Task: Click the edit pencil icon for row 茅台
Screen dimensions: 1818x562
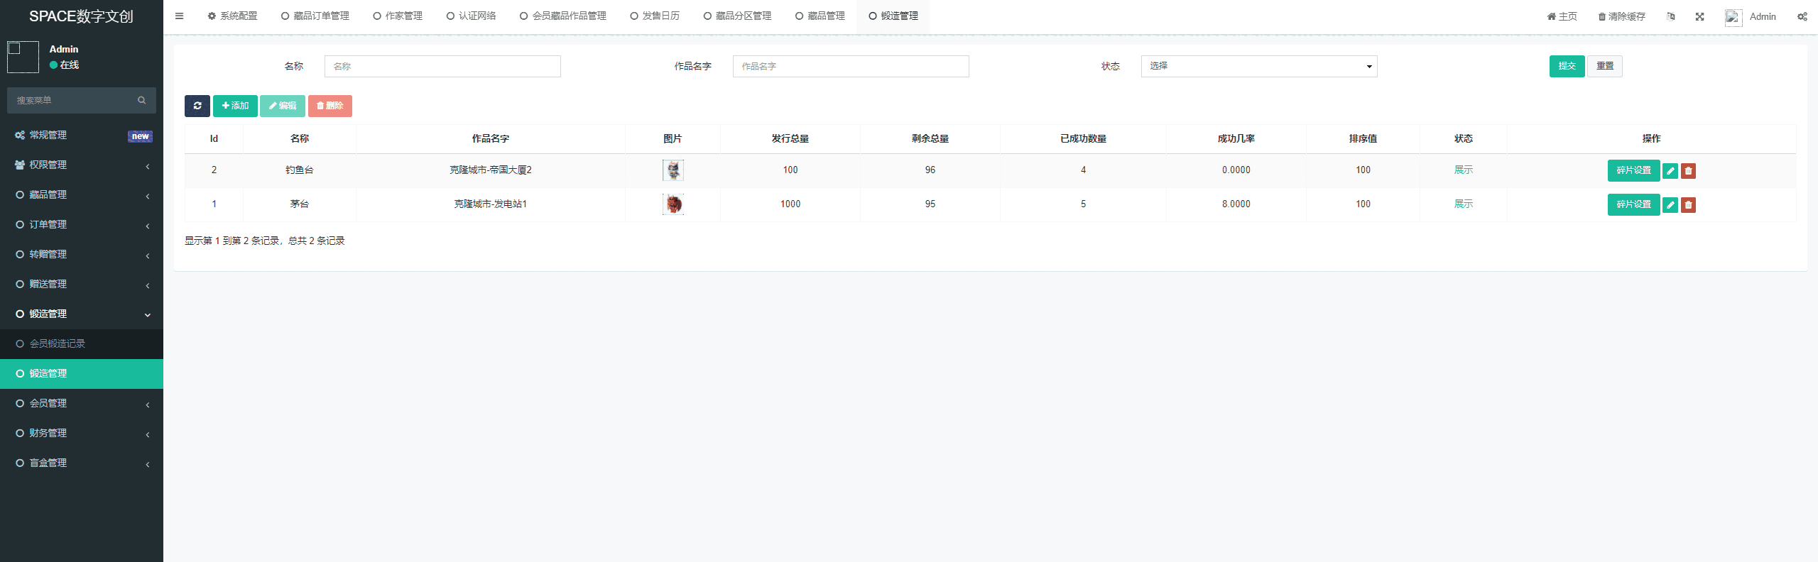Action: 1670,204
